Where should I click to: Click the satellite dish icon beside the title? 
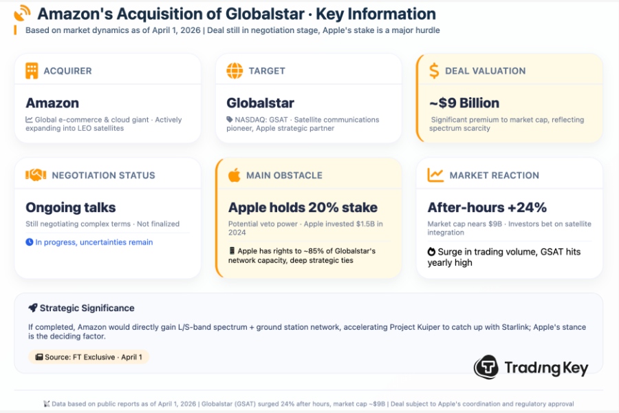pyautogui.click(x=22, y=13)
